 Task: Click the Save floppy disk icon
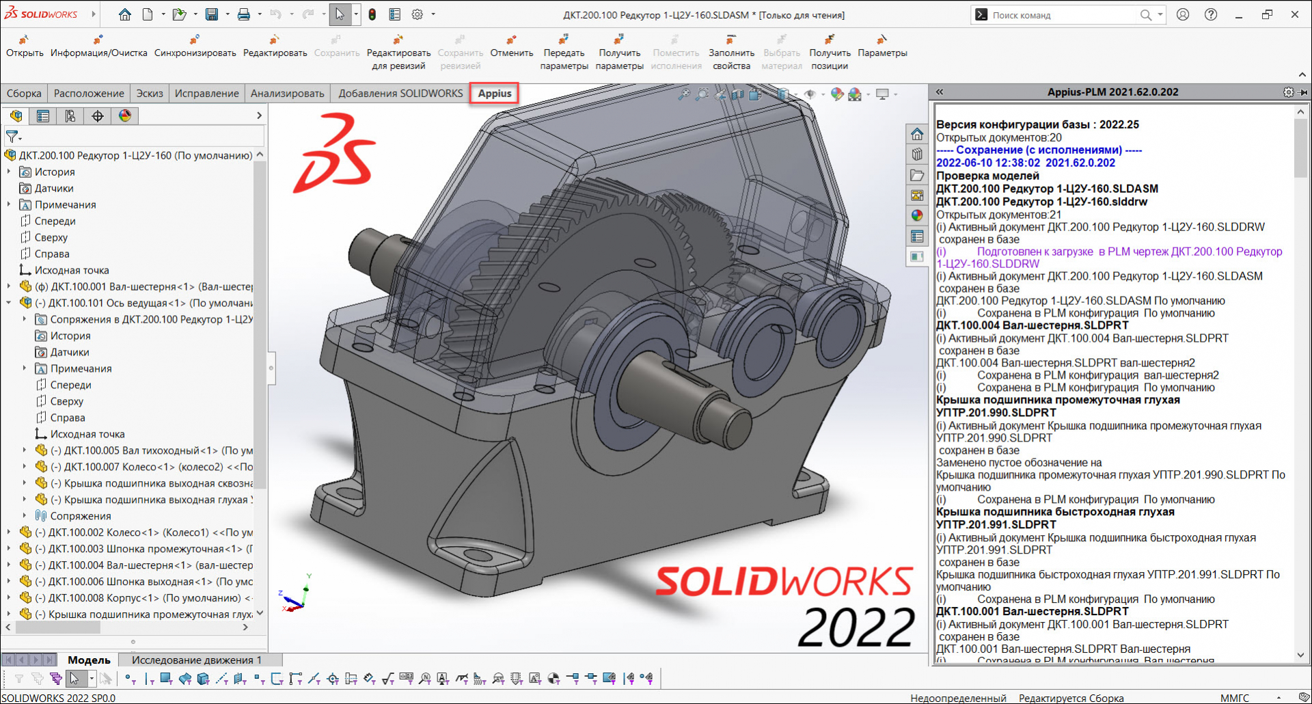coord(212,14)
